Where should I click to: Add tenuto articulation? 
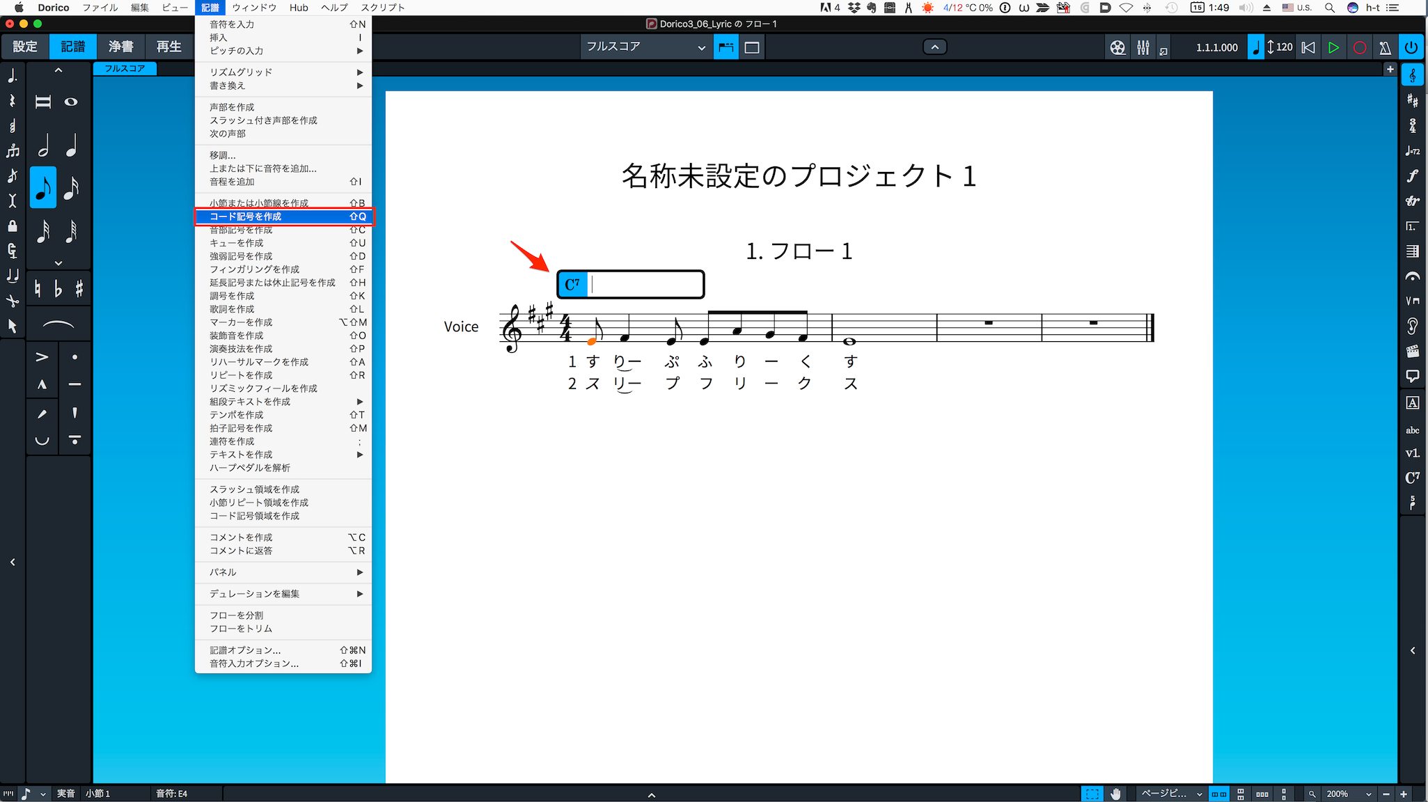pos(74,384)
